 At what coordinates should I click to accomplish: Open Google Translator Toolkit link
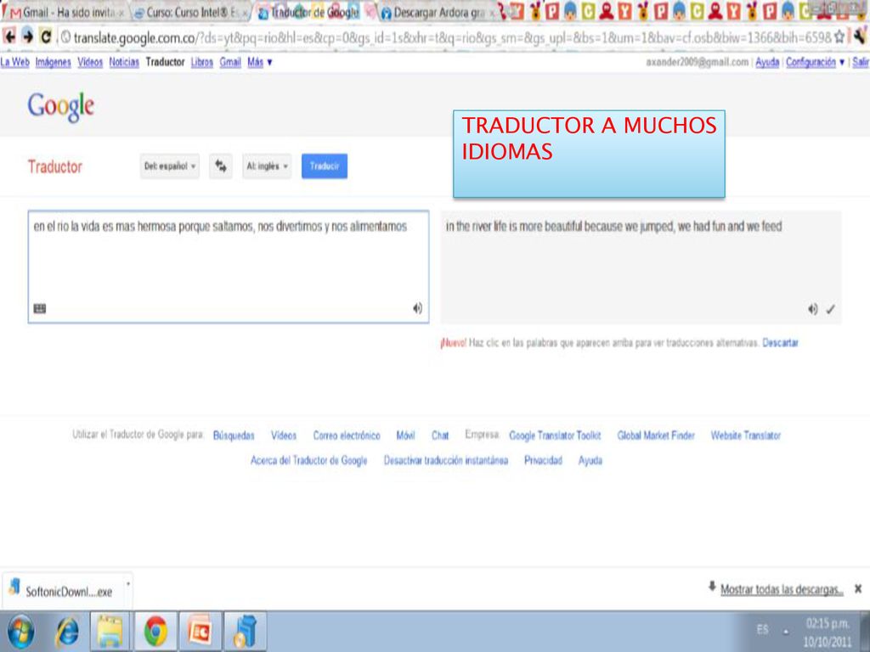555,436
